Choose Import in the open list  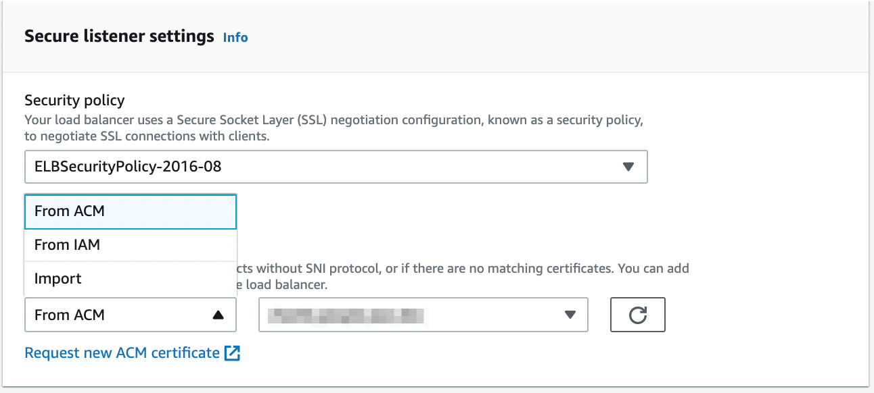coord(131,279)
